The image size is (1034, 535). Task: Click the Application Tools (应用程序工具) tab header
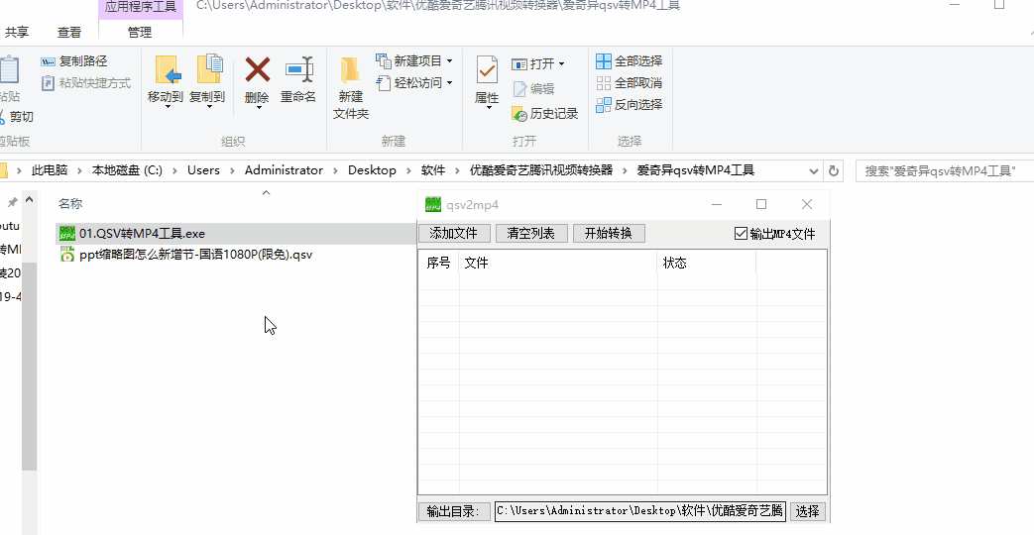141,8
